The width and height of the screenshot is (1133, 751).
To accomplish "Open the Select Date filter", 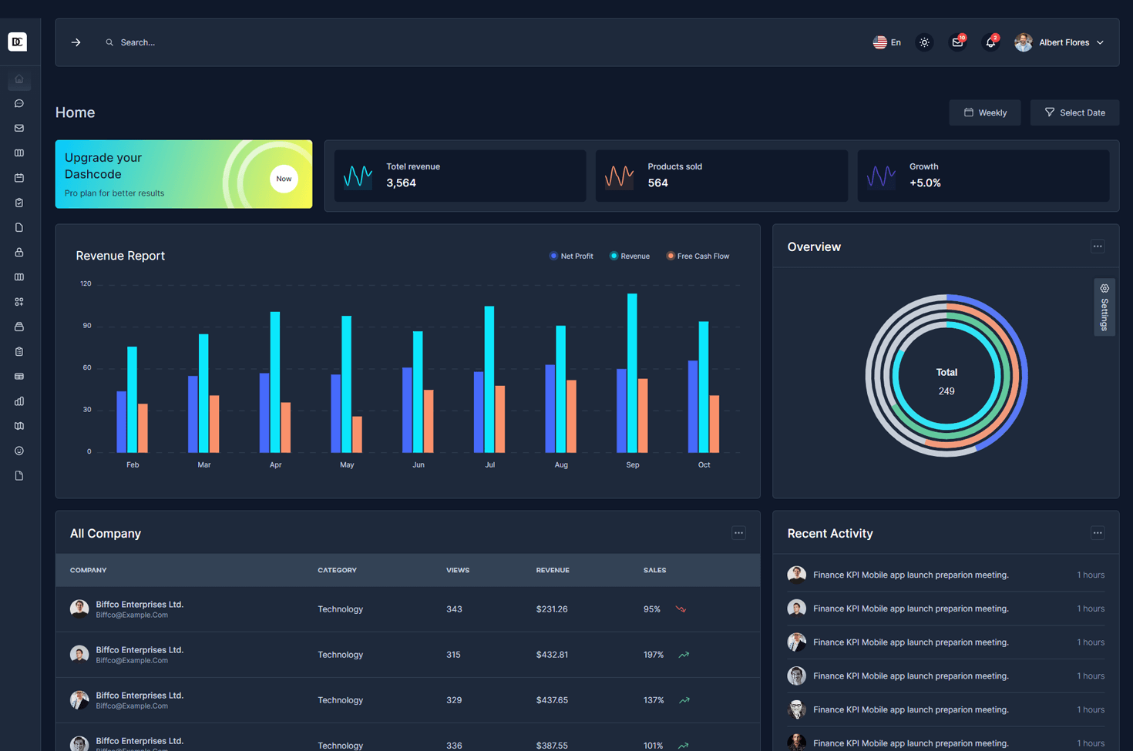I will (x=1074, y=112).
